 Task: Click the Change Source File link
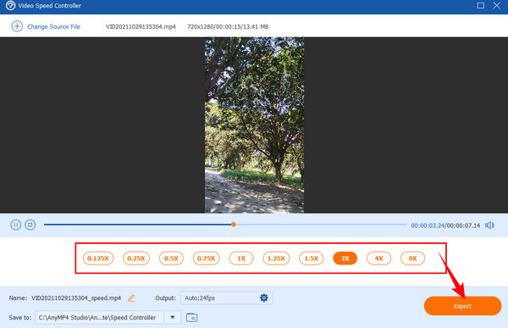click(x=53, y=26)
